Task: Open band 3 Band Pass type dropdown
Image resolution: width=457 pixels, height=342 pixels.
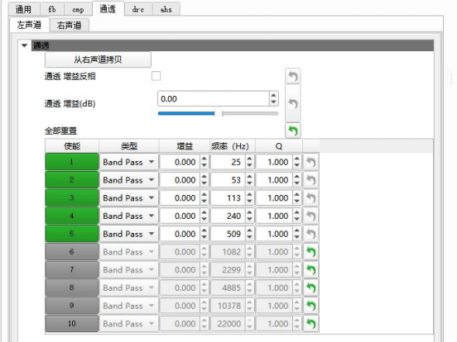Action: tap(129, 198)
